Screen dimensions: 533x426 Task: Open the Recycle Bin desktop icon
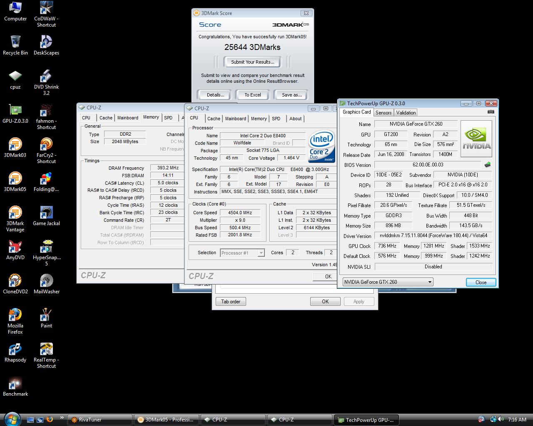point(15,45)
